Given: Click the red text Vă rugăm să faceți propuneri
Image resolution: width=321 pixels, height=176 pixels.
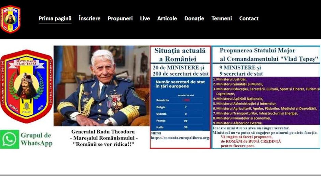Looking at the screenshot, I should point(247,137).
